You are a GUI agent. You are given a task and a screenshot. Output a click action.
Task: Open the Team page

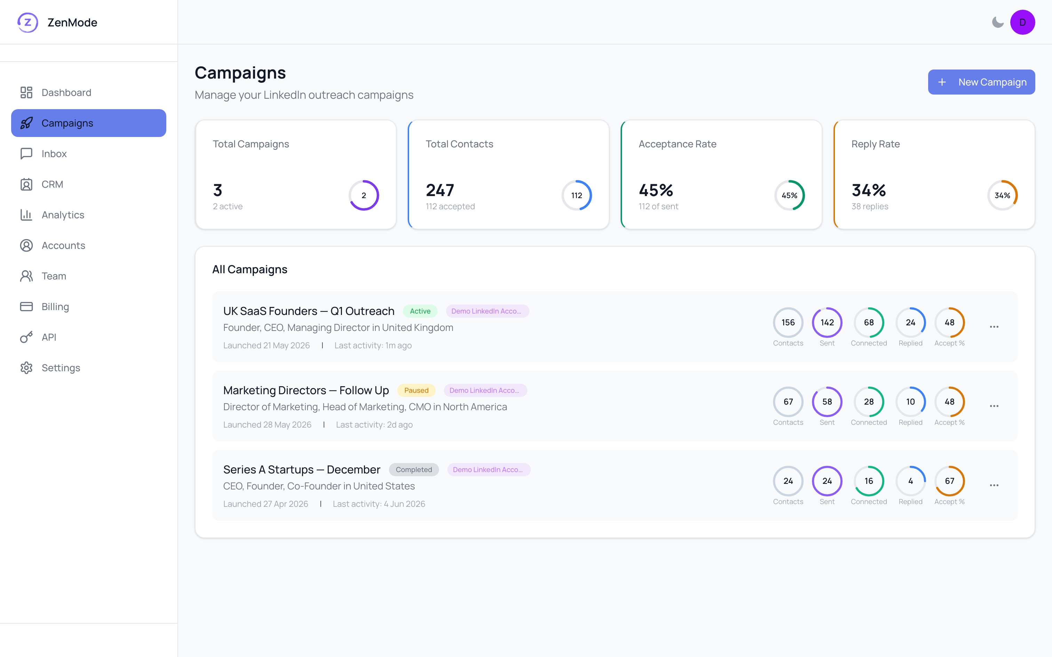(x=89, y=276)
